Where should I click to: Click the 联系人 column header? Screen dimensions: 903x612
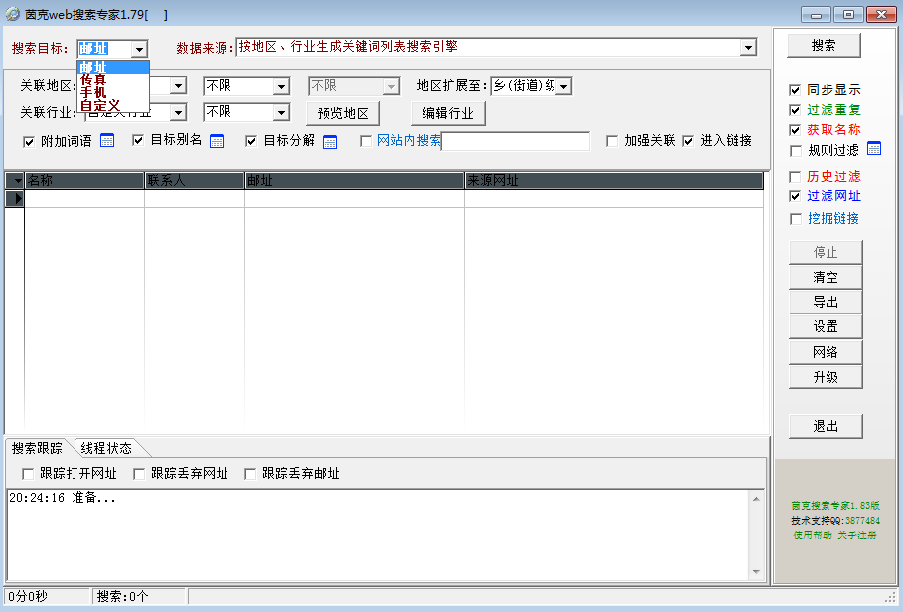click(x=194, y=180)
